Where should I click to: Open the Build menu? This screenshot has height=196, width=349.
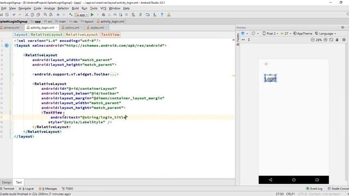(75, 8)
